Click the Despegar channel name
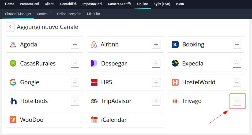The height and width of the screenshot is (135, 252). tap(114, 64)
